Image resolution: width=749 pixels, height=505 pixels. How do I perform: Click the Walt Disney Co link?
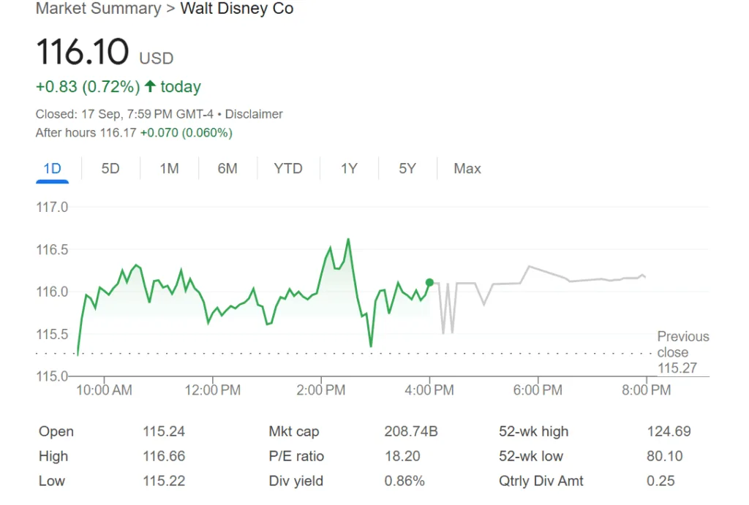point(237,9)
